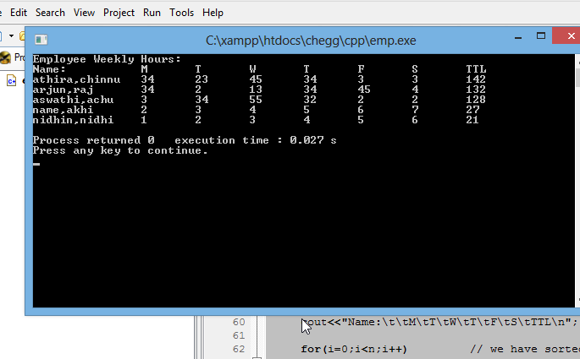Click the Wednesday value 55 in the aswathi,achu row
This screenshot has width=580, height=359.
click(256, 100)
